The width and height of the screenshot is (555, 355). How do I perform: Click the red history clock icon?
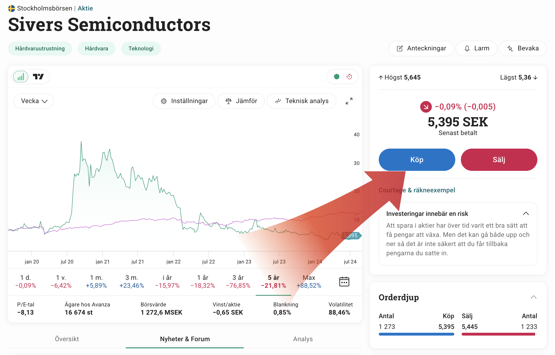tap(349, 77)
